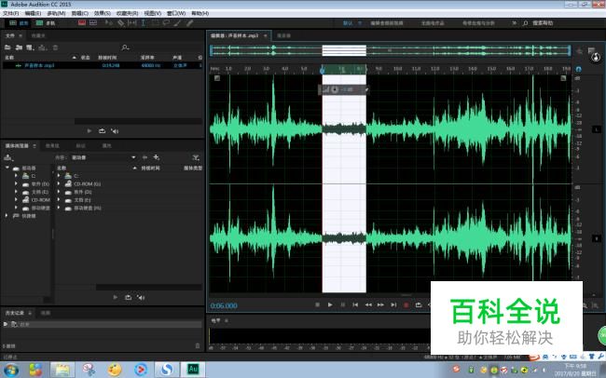Image resolution: width=606 pixels, height=378 pixels.
Task: Collapse the 驱动器 tree node
Action: click(x=7, y=168)
